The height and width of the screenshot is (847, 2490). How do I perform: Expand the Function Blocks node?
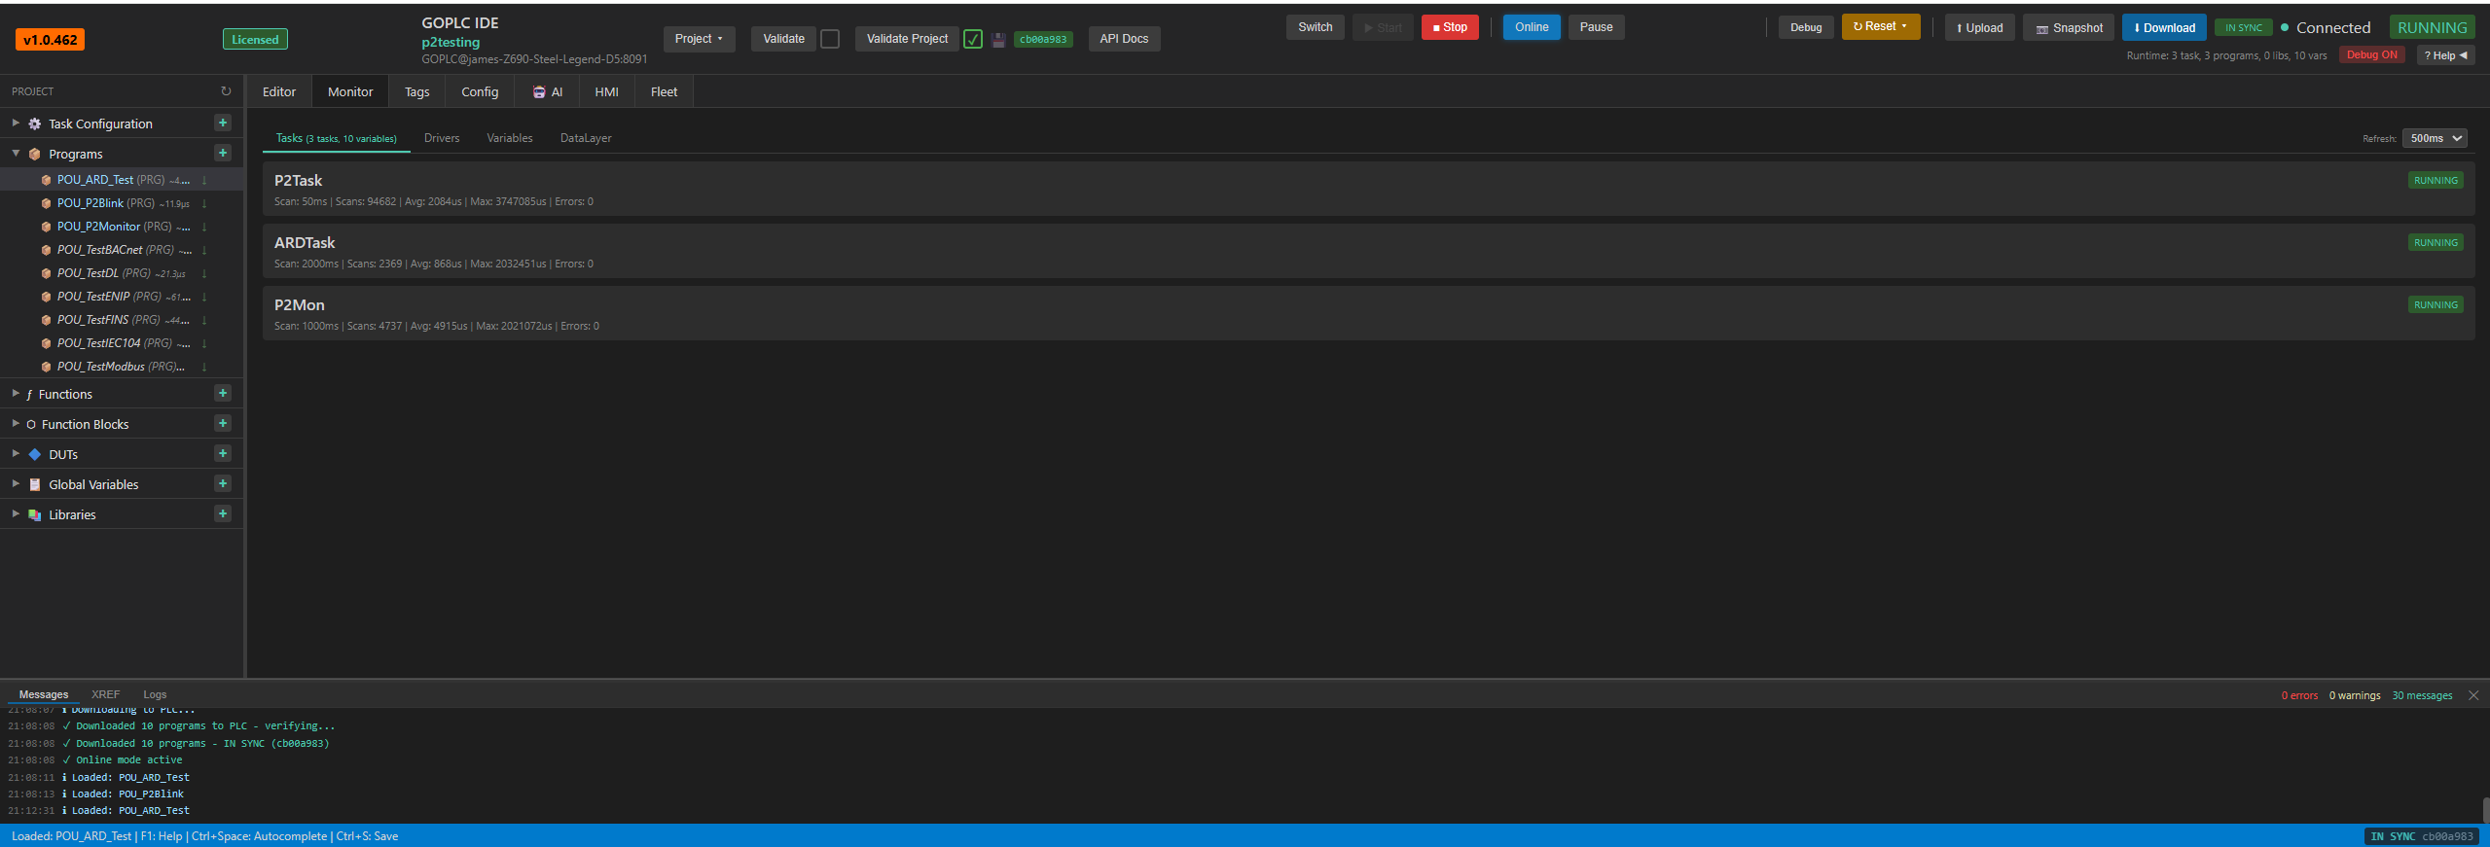(x=16, y=424)
